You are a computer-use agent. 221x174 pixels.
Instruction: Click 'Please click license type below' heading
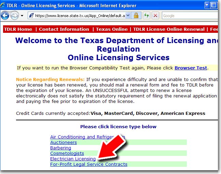tap(119, 126)
